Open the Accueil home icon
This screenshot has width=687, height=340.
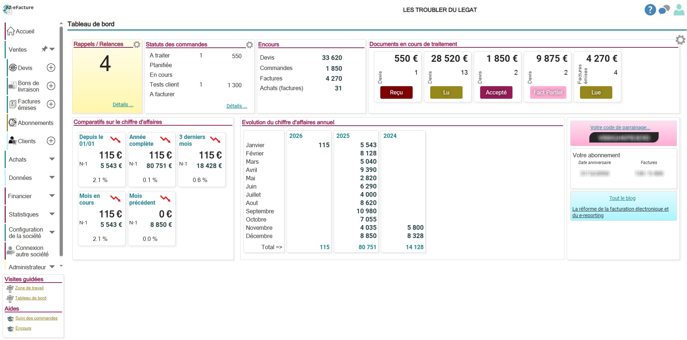(11, 31)
